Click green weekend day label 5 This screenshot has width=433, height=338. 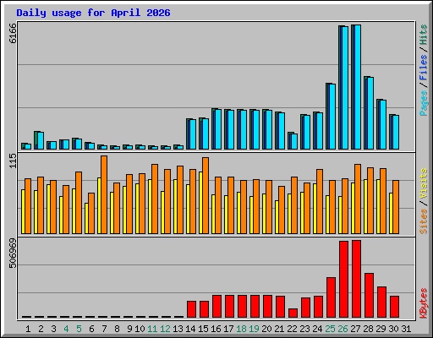pos(79,329)
